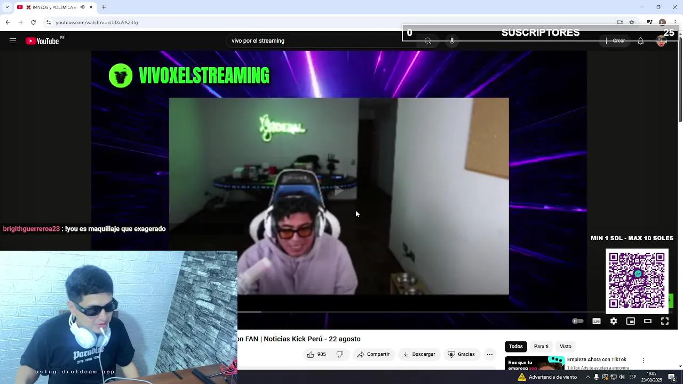Switch to miniplayer mode

[x=631, y=321]
